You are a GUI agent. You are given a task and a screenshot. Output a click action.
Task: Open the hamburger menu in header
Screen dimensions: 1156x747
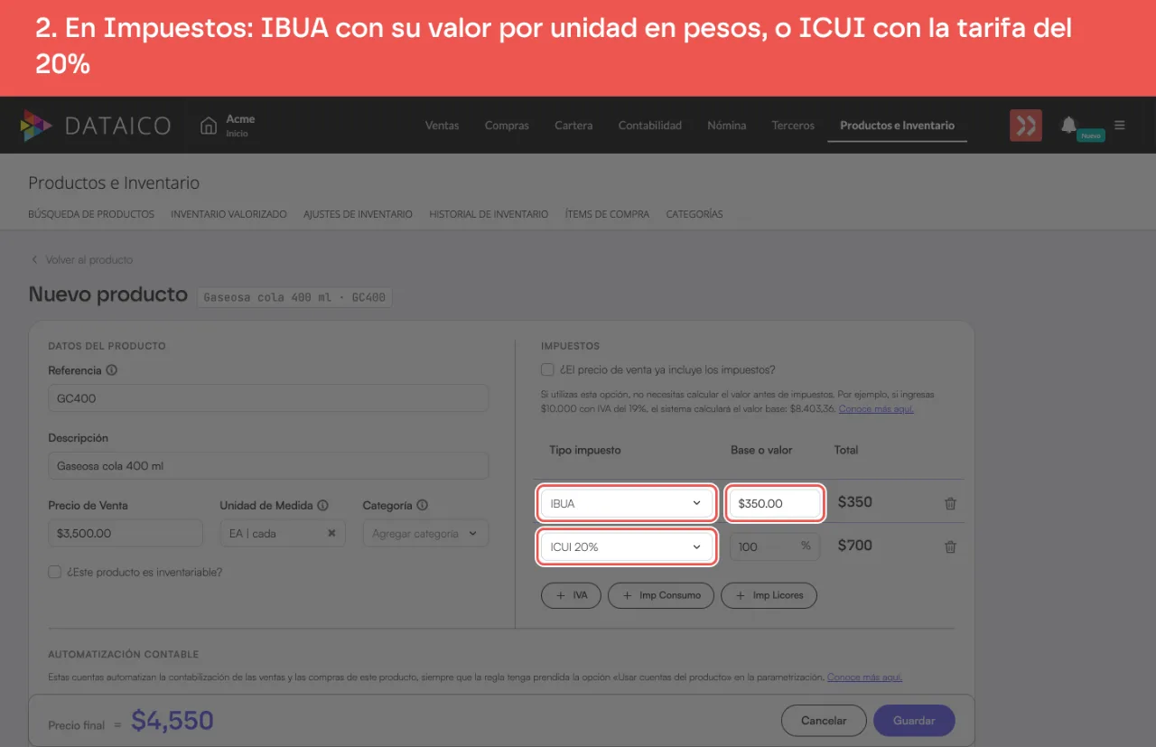pyautogui.click(x=1120, y=126)
